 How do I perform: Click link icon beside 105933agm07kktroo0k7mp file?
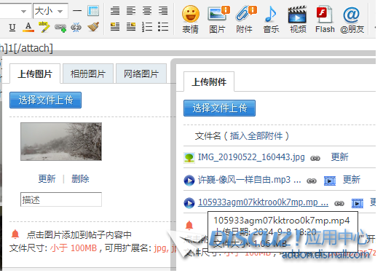(339, 203)
